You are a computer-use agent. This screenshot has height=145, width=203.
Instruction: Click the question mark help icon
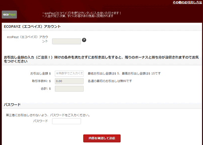(x=84, y=40)
